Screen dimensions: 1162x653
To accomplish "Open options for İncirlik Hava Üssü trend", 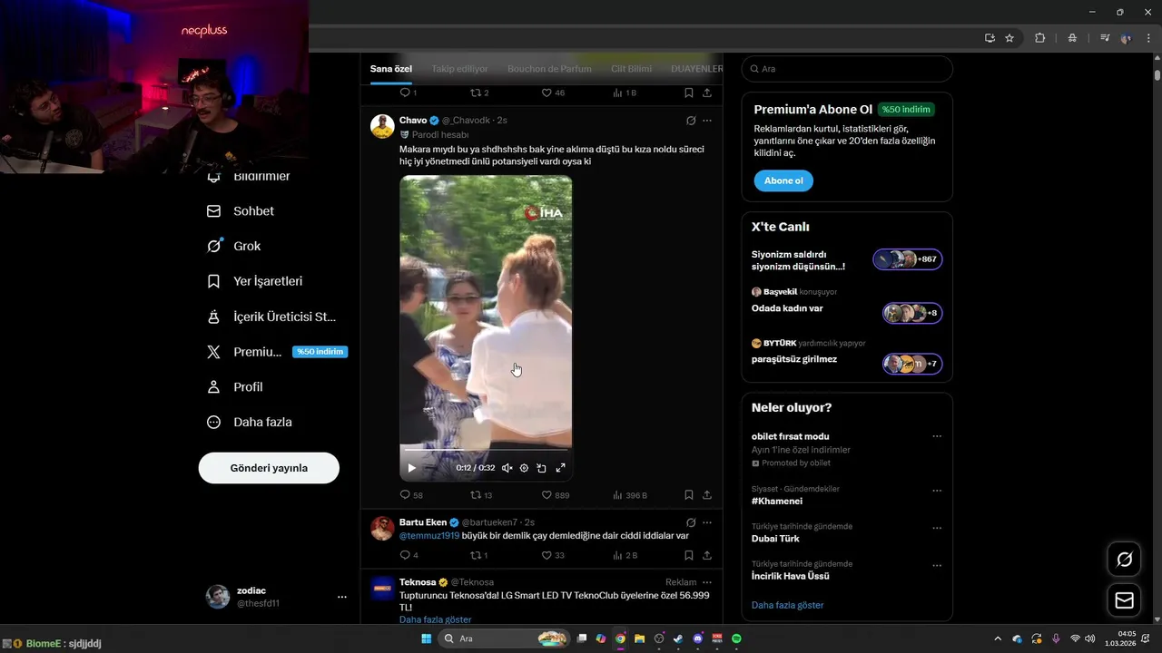I will click(937, 565).
